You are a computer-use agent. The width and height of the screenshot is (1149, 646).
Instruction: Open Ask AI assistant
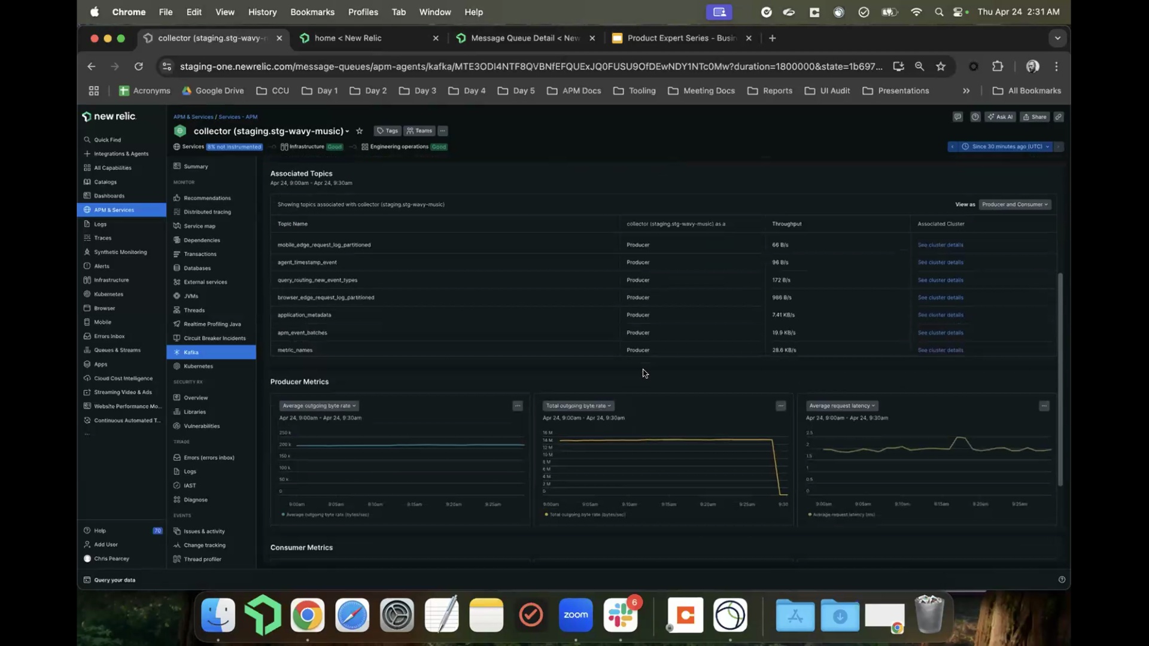click(x=1000, y=117)
